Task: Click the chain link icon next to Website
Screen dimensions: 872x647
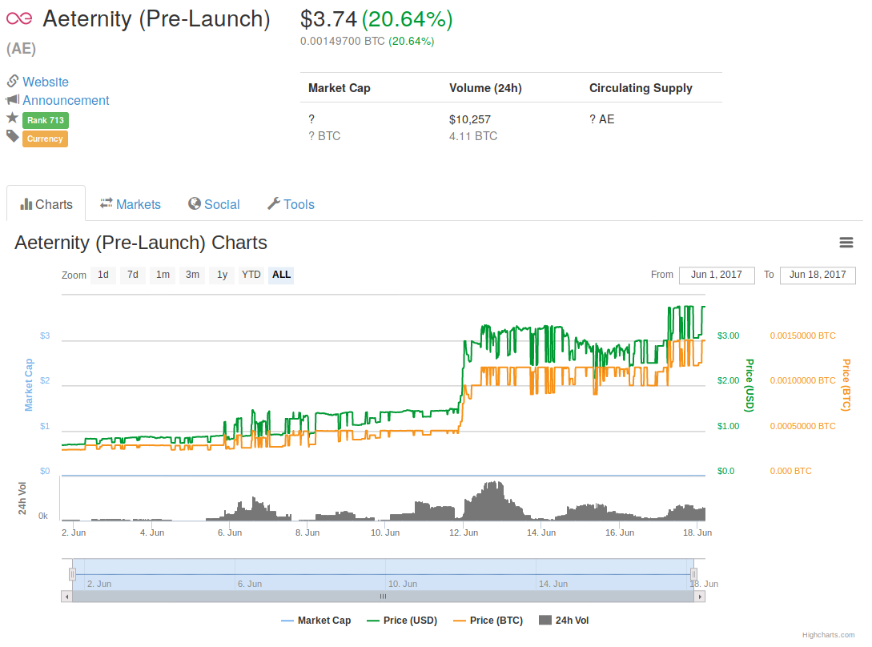Action: click(x=11, y=81)
